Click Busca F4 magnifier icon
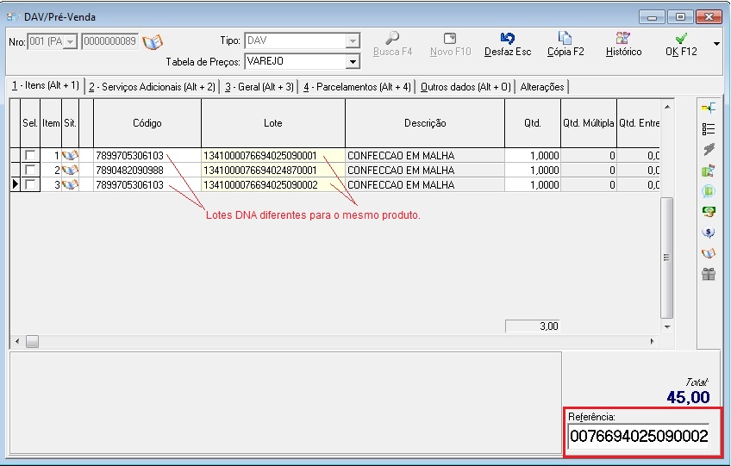 pyautogui.click(x=392, y=38)
